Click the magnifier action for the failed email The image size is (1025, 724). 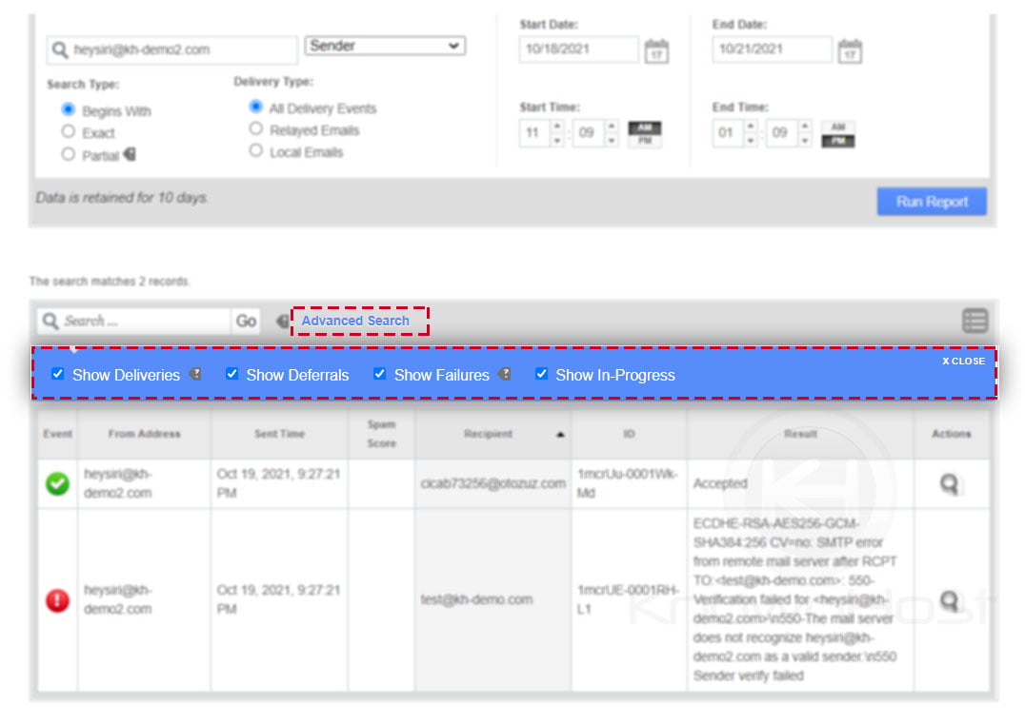pos(953,599)
